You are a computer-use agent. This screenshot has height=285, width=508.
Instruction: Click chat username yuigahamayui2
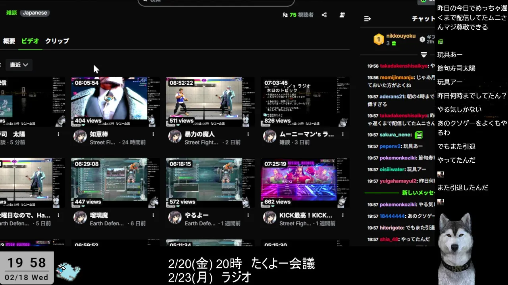coord(398,181)
